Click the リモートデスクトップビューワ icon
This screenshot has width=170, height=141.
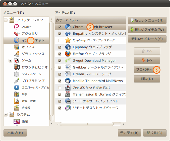(68, 108)
